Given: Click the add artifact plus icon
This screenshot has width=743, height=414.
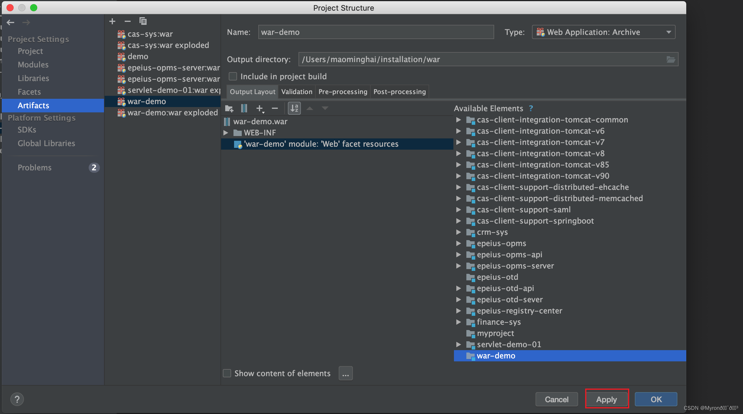Looking at the screenshot, I should 112,21.
